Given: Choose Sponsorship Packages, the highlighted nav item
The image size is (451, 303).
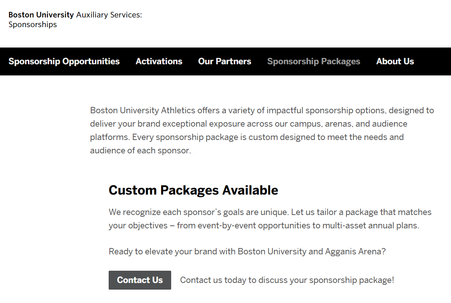Looking at the screenshot, I should tap(313, 61).
